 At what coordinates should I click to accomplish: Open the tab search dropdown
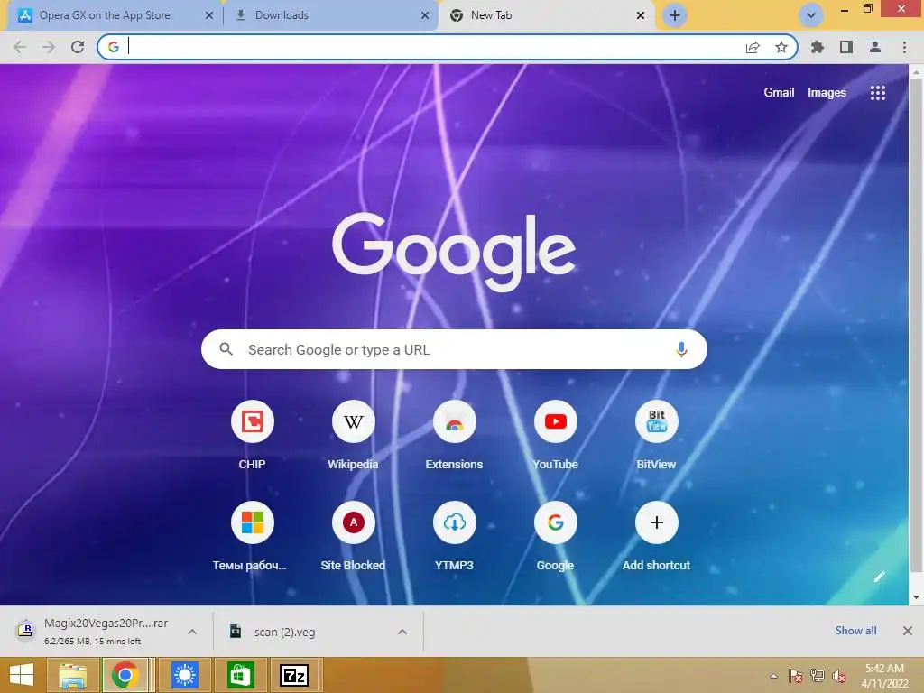click(811, 15)
